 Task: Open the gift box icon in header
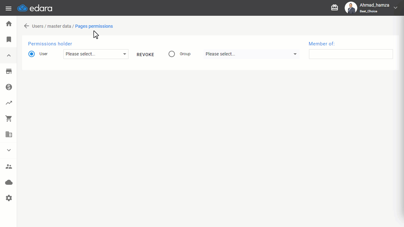[x=334, y=8]
